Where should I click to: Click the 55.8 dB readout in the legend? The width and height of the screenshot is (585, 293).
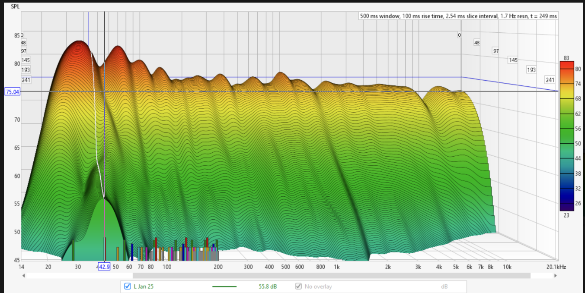268,286
